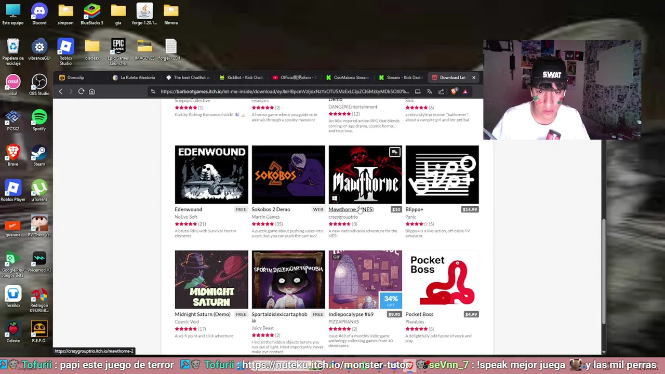Open Edenwound game cover thumbnail
Screen dimensions: 665x374
tap(211, 175)
